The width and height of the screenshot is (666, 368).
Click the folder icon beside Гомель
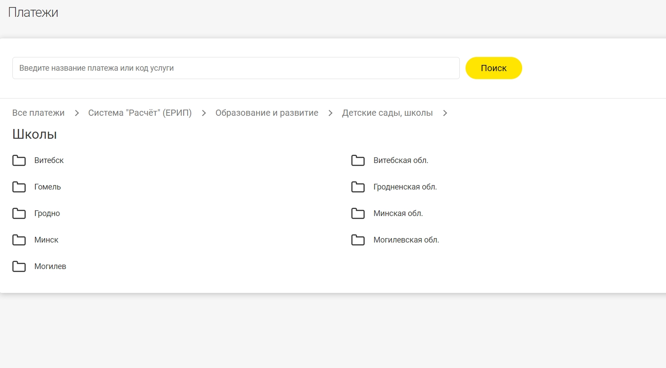tap(19, 187)
